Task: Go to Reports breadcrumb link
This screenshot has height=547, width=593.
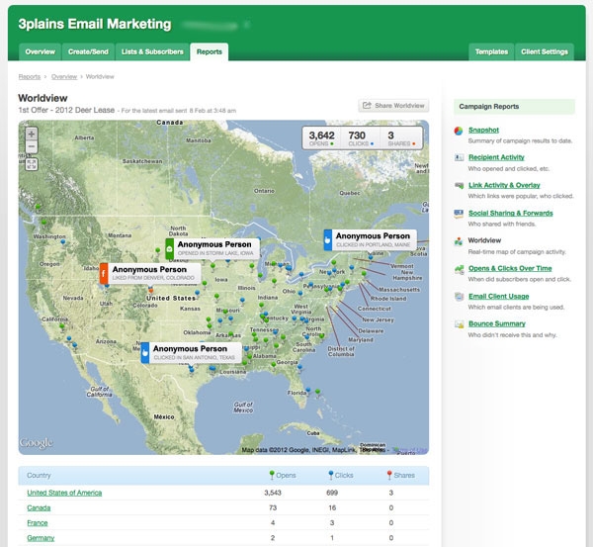Action: (30, 77)
